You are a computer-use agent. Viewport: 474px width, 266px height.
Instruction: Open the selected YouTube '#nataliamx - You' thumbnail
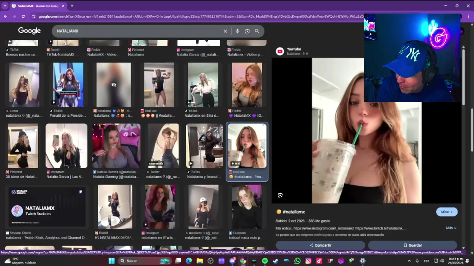[247, 146]
